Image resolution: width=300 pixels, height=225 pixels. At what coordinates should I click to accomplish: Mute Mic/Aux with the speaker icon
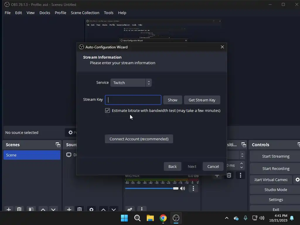pos(183,188)
